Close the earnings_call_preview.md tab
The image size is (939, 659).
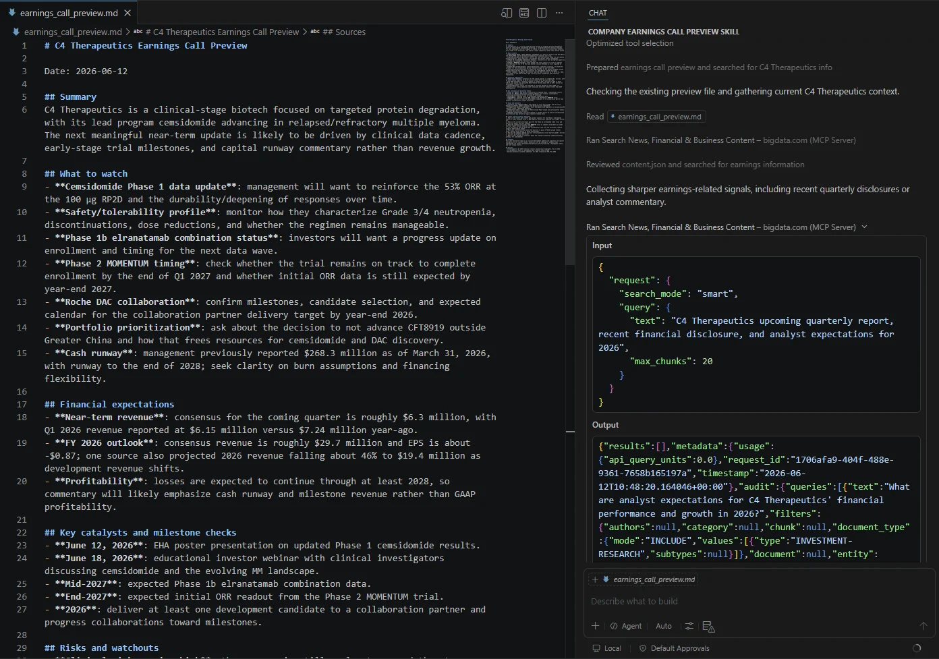pos(128,13)
